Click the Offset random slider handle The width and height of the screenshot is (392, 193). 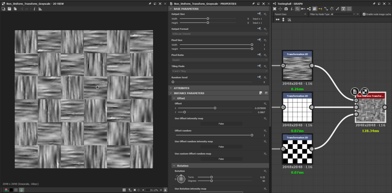(x=252, y=135)
